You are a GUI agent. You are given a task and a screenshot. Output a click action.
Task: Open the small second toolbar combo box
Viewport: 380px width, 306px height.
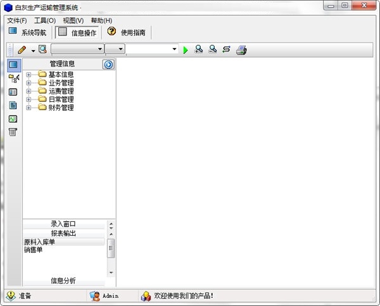click(x=115, y=49)
